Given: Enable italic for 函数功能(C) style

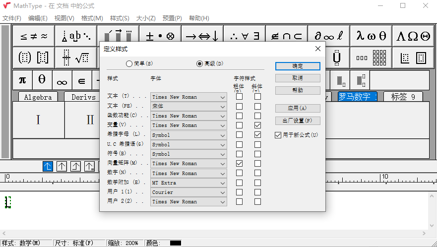Looking at the screenshot, I should (257, 116).
